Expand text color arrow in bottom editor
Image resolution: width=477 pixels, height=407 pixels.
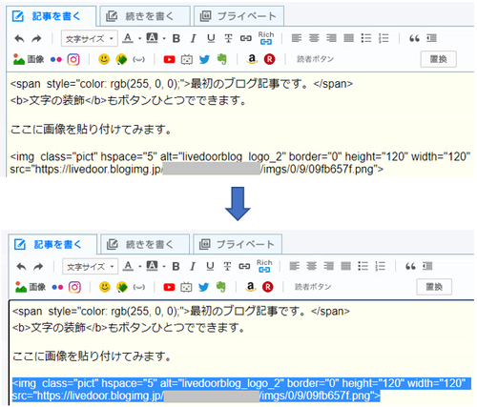click(140, 267)
